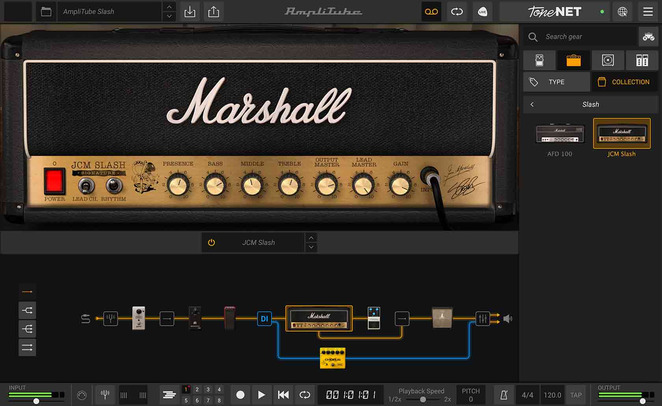Click the Custom Shop gear icon

(648, 37)
